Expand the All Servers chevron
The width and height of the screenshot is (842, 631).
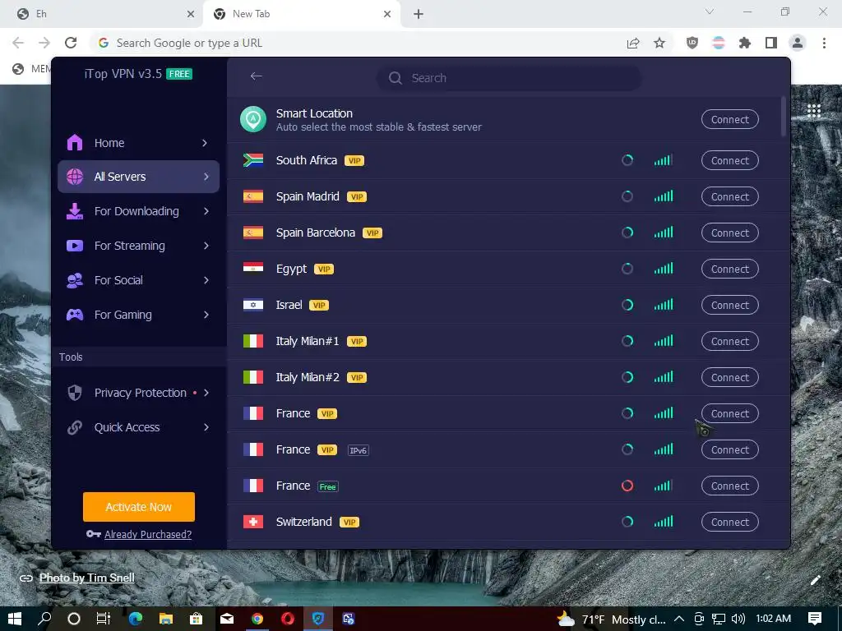[206, 177]
